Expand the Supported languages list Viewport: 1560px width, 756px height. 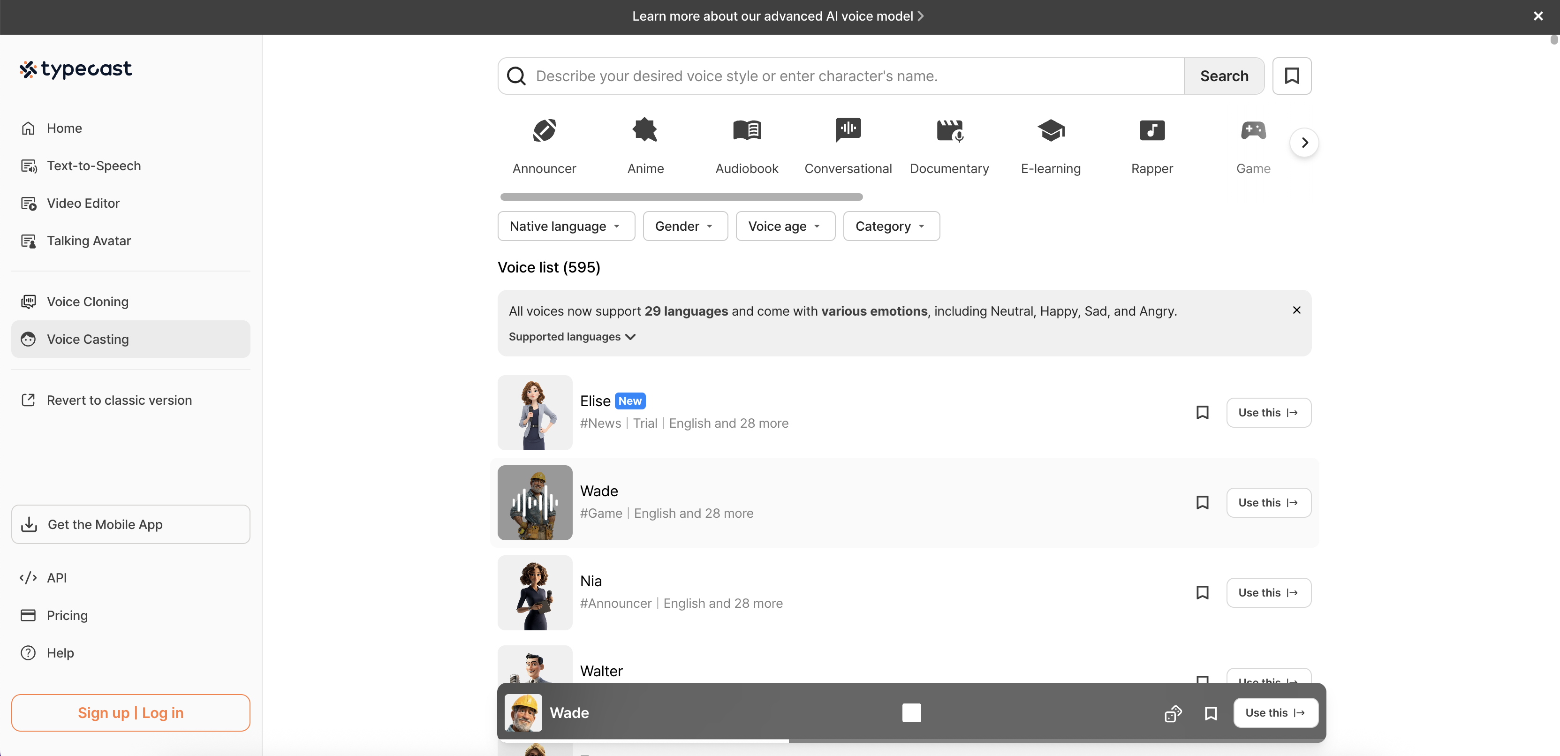coord(572,337)
